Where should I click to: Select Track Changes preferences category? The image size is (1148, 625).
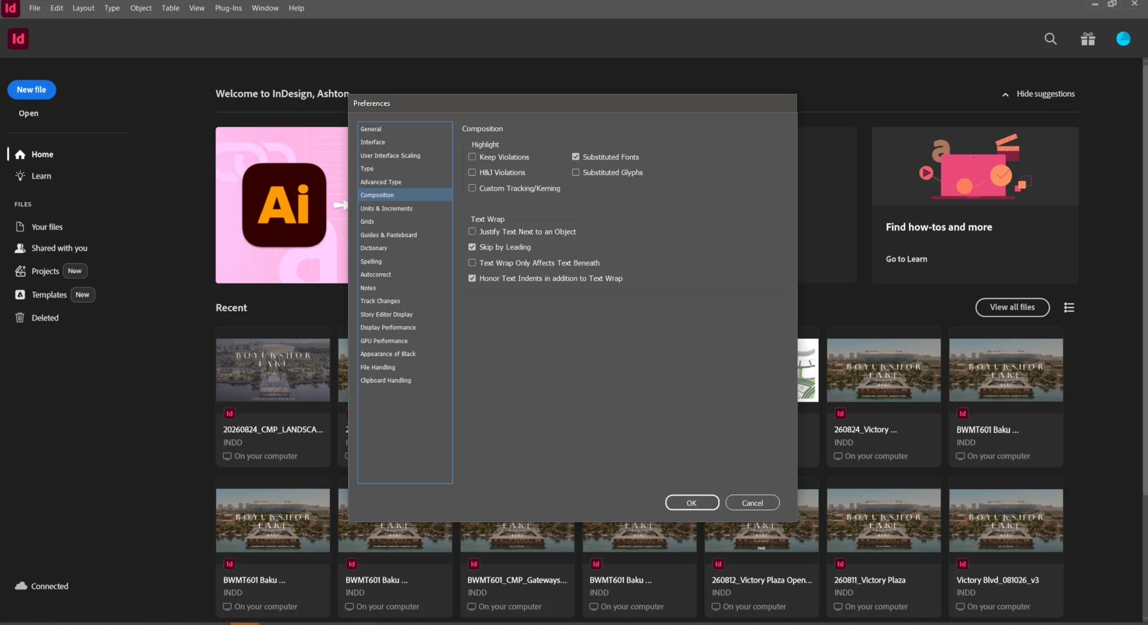pyautogui.click(x=405, y=301)
